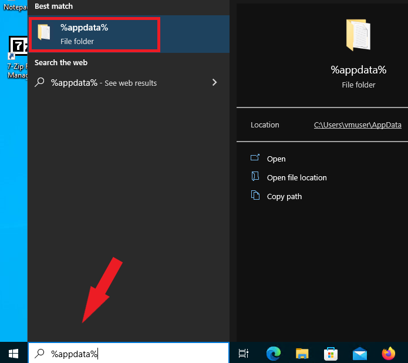Choose Open file location action
This screenshot has width=408, height=363.
(x=296, y=177)
